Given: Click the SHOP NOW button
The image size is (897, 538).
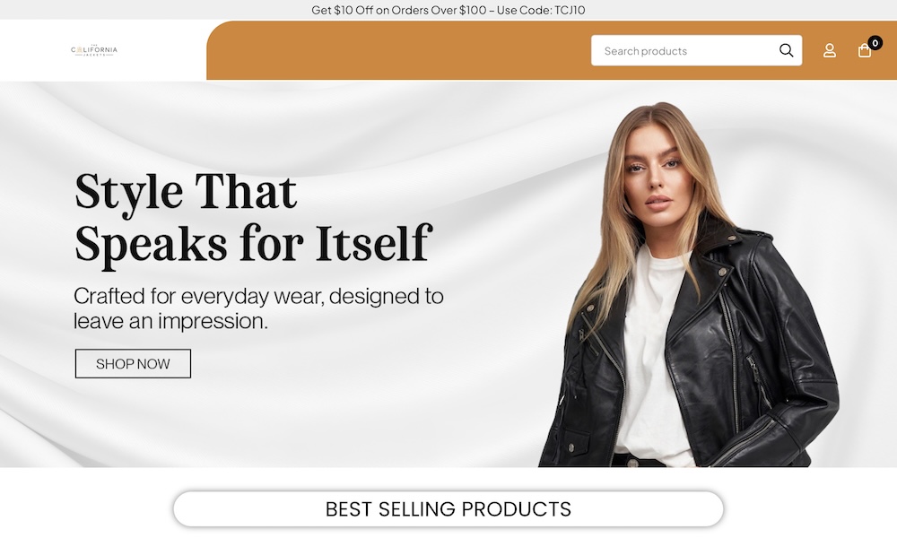Looking at the screenshot, I should (133, 364).
